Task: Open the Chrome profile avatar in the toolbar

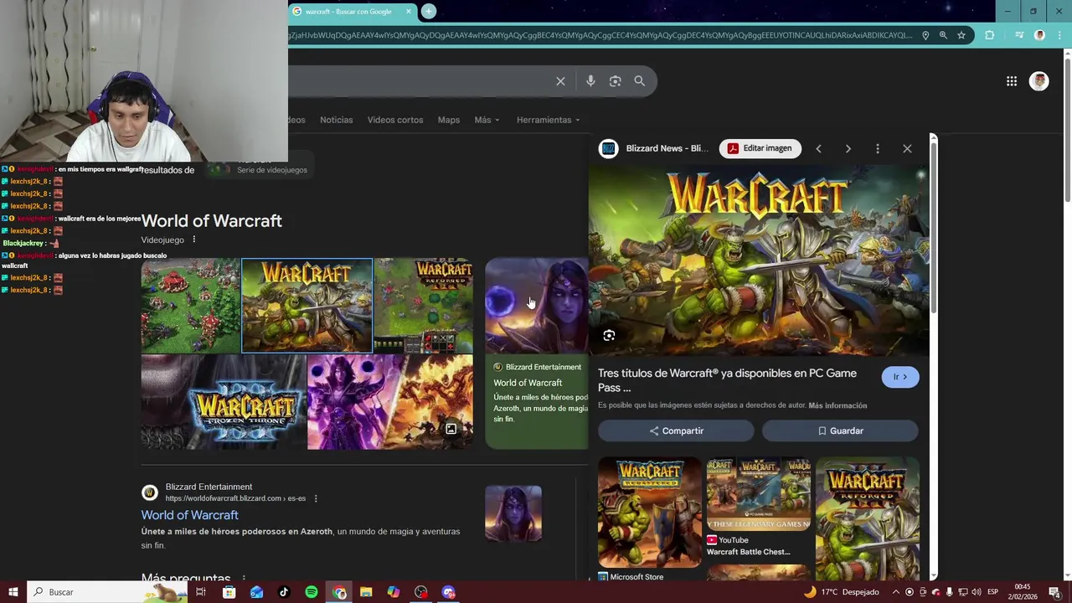Action: click(x=1039, y=35)
